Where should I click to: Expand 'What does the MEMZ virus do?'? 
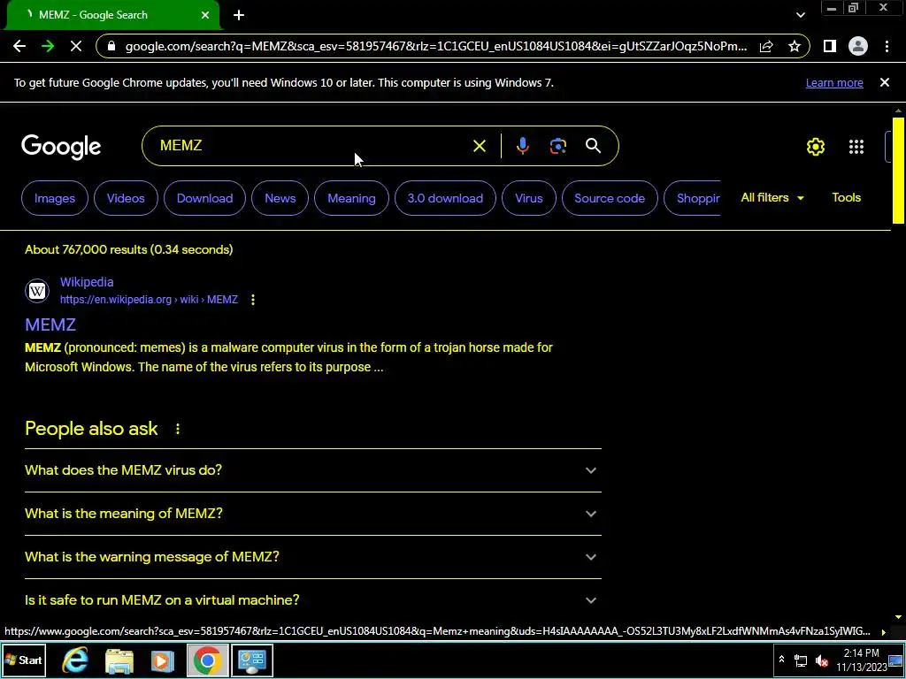pos(313,470)
